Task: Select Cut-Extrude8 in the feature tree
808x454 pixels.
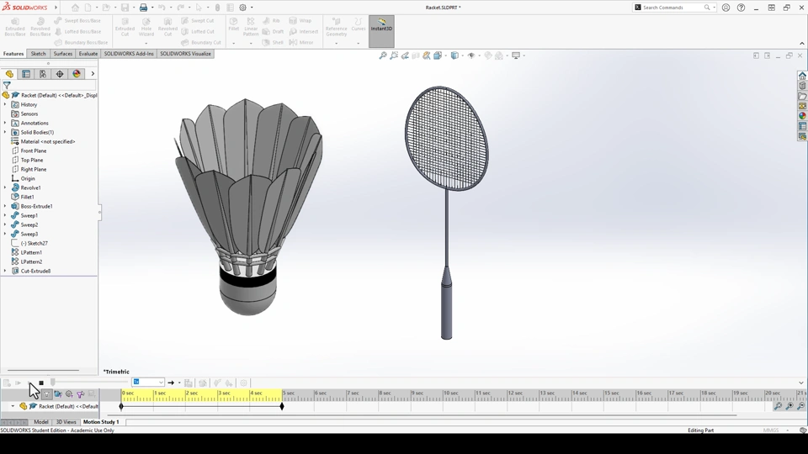Action: click(35, 271)
